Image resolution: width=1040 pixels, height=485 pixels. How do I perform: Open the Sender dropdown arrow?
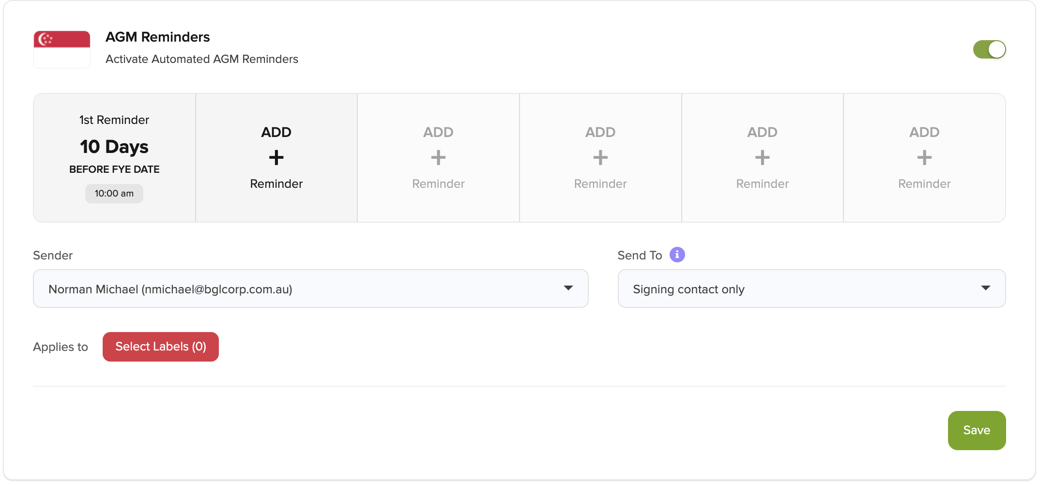click(x=568, y=288)
